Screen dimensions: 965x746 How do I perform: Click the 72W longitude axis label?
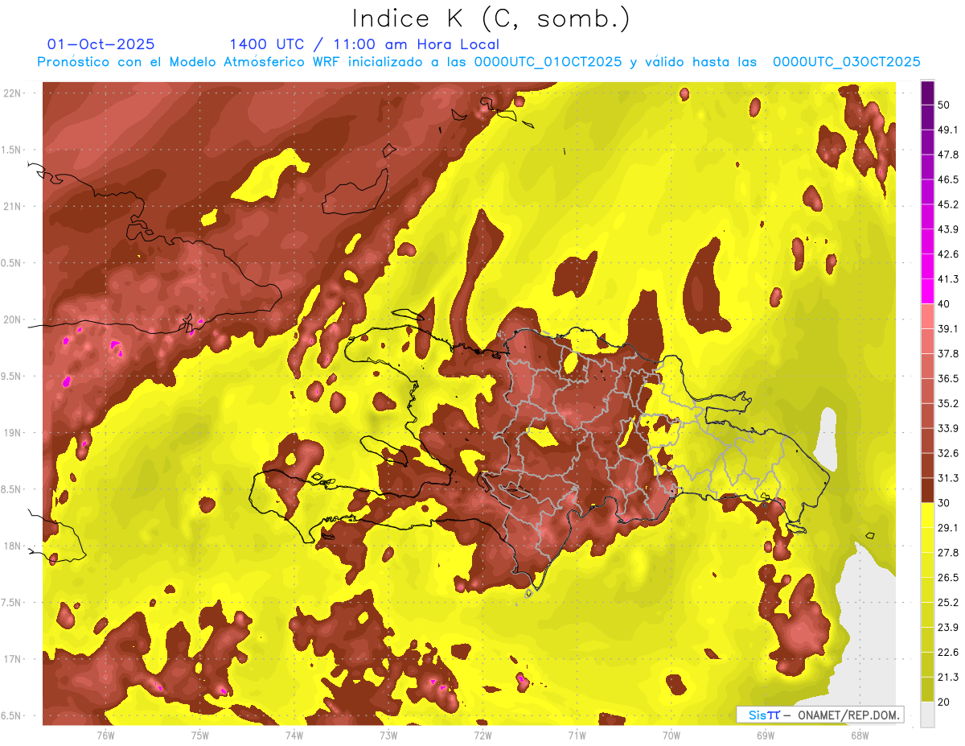click(x=482, y=735)
